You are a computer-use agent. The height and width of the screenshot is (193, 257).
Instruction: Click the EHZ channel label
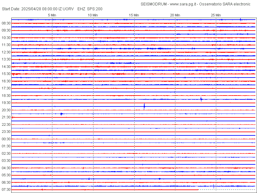coord(81,9)
